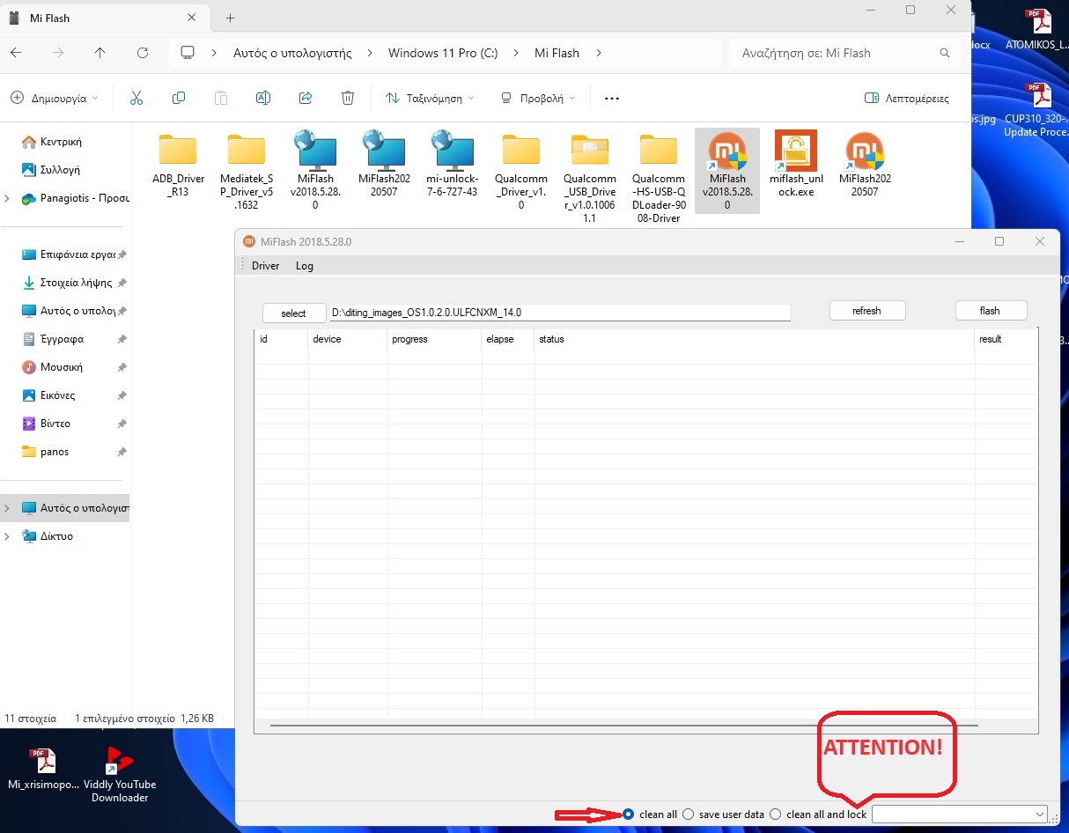Open Βίντεο in the Explorer sidebar
1069x833 pixels.
[x=55, y=424]
